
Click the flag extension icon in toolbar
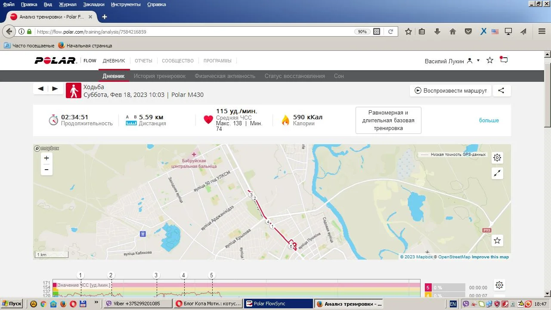point(495,31)
